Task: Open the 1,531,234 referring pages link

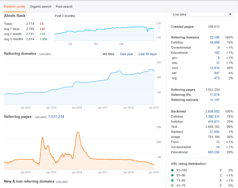Action: click(56, 116)
